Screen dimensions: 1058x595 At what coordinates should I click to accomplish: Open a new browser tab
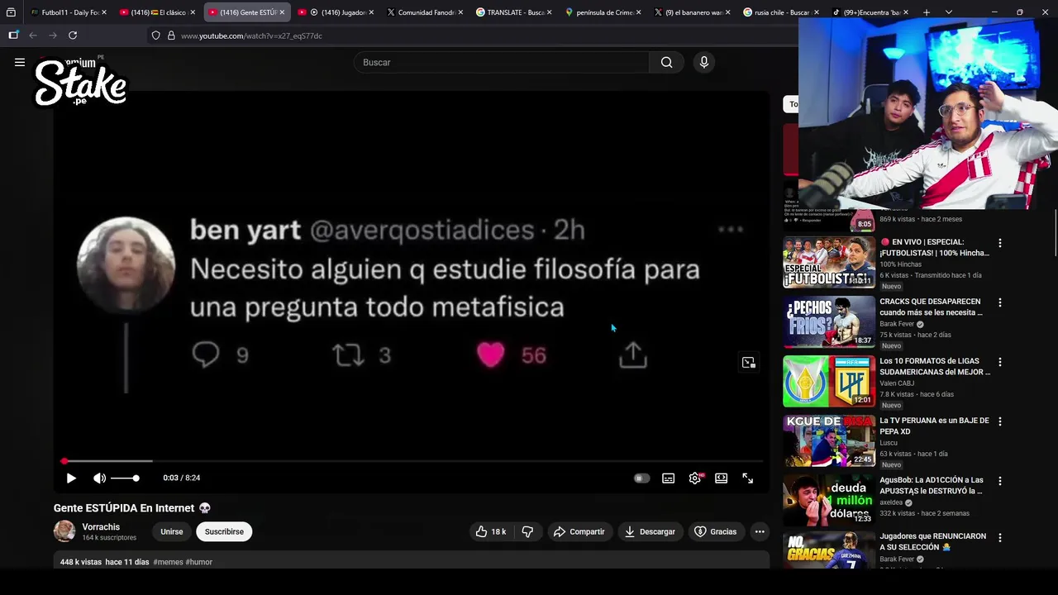pyautogui.click(x=927, y=12)
